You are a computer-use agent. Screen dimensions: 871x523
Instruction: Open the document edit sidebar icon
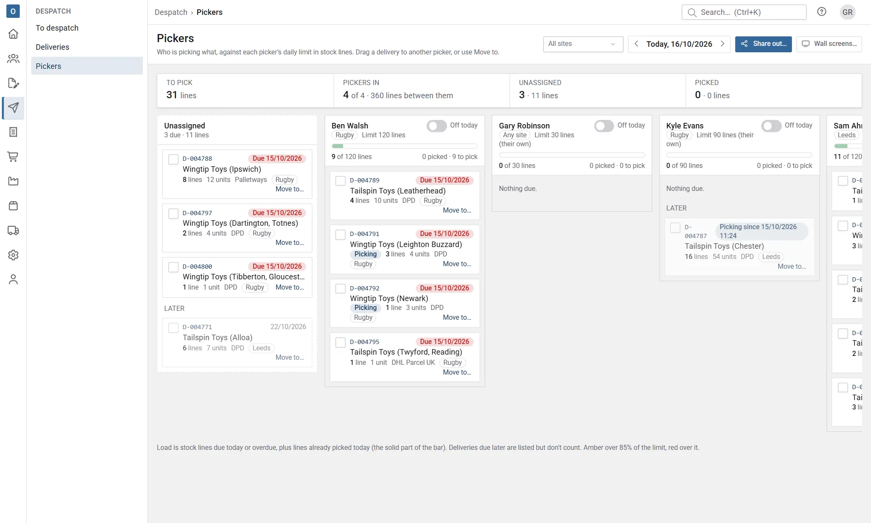point(13,83)
